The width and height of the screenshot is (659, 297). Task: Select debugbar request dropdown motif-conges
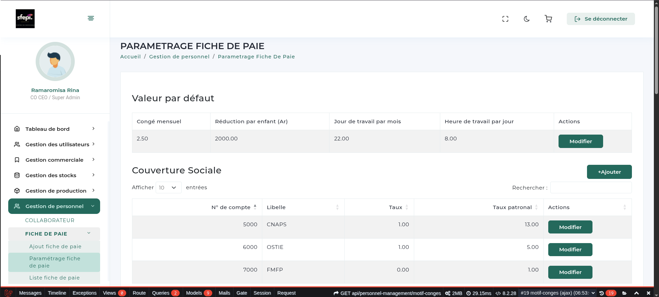coord(558,293)
